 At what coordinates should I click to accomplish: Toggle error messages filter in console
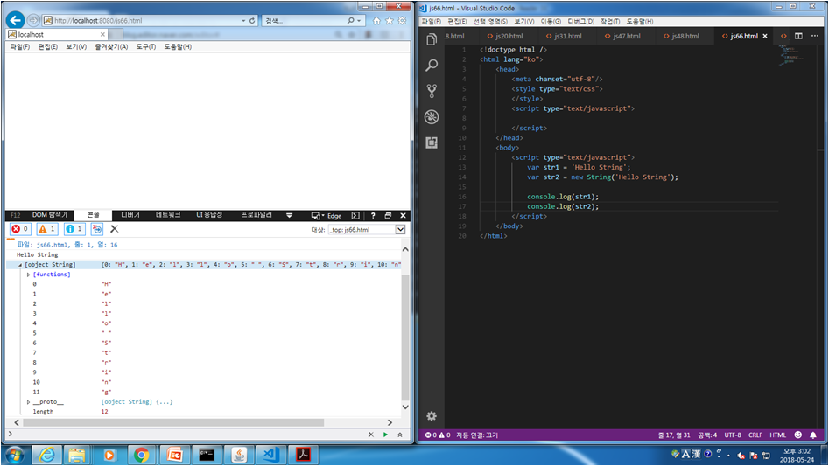(x=20, y=229)
